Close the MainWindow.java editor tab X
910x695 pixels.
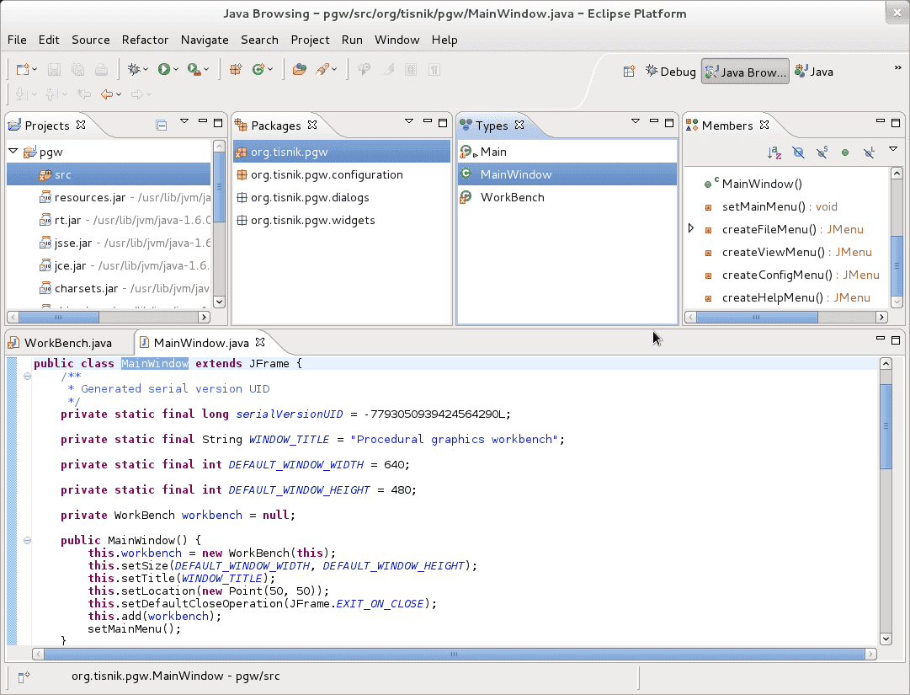261,342
